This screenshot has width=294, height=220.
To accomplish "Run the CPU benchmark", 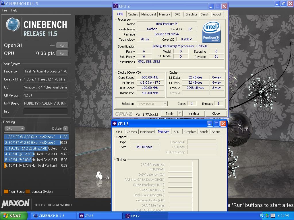I will pos(62,54).
